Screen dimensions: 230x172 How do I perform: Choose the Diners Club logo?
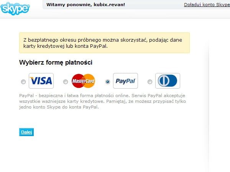coord(168,81)
